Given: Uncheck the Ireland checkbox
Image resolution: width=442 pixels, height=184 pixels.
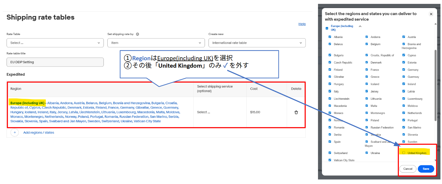Looking at the screenshot, I should 404,84.
